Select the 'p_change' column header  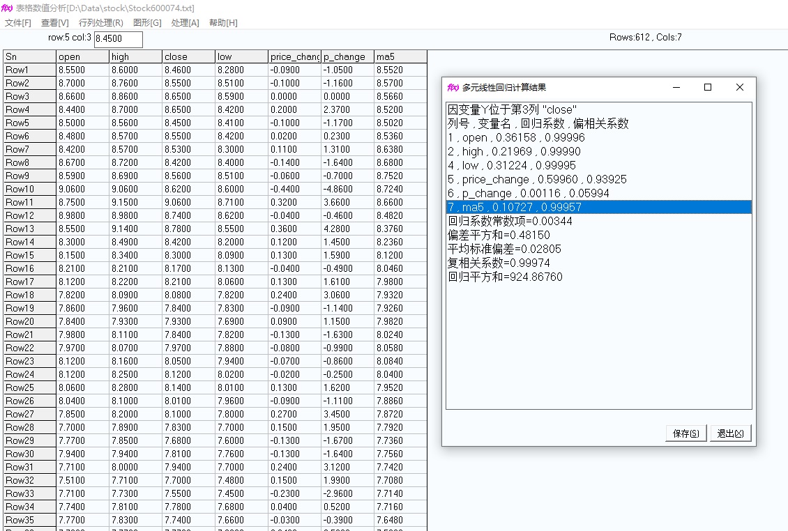[x=348, y=56]
